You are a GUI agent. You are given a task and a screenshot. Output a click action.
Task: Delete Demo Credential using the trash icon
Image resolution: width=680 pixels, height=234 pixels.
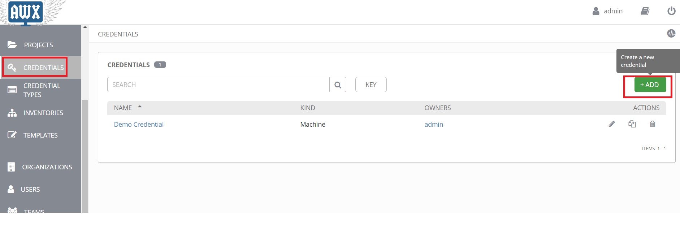(653, 124)
